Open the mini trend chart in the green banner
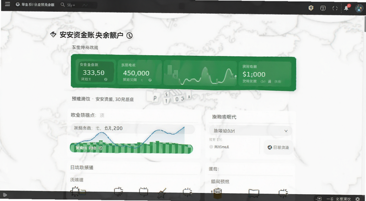 [x=200, y=73]
